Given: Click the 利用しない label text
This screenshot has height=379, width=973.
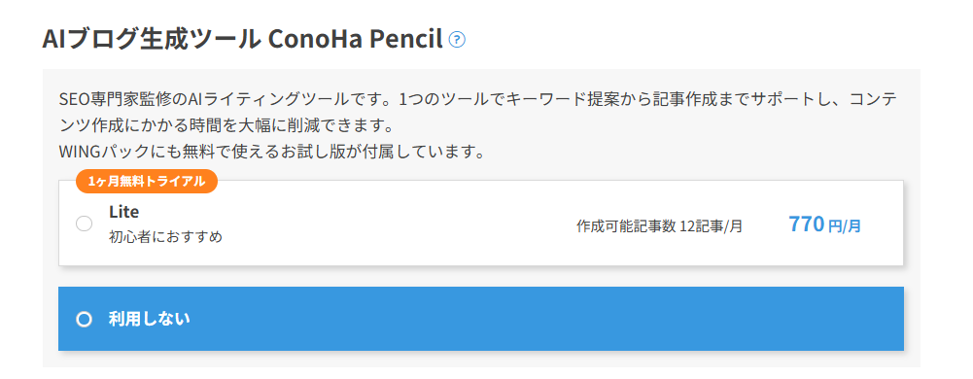Looking at the screenshot, I should pos(149,320).
